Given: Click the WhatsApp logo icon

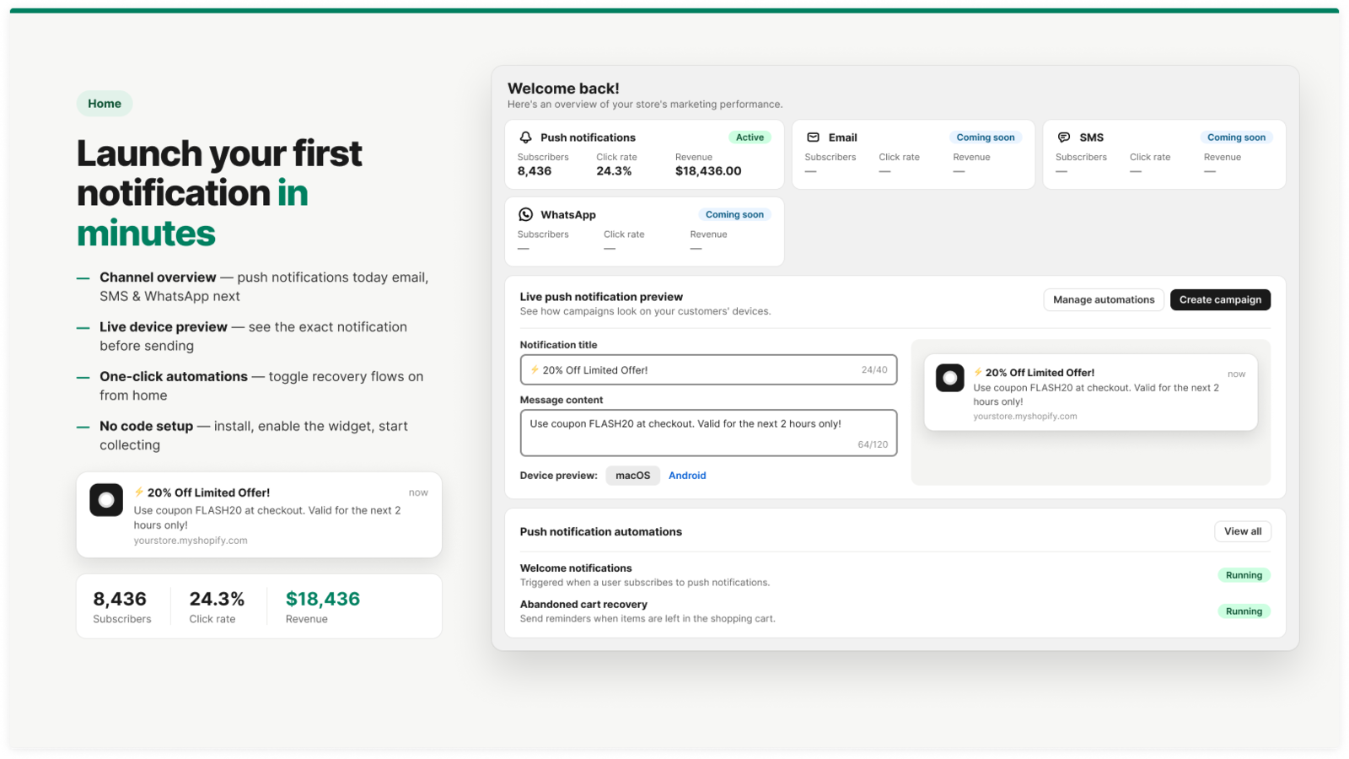Looking at the screenshot, I should point(526,214).
